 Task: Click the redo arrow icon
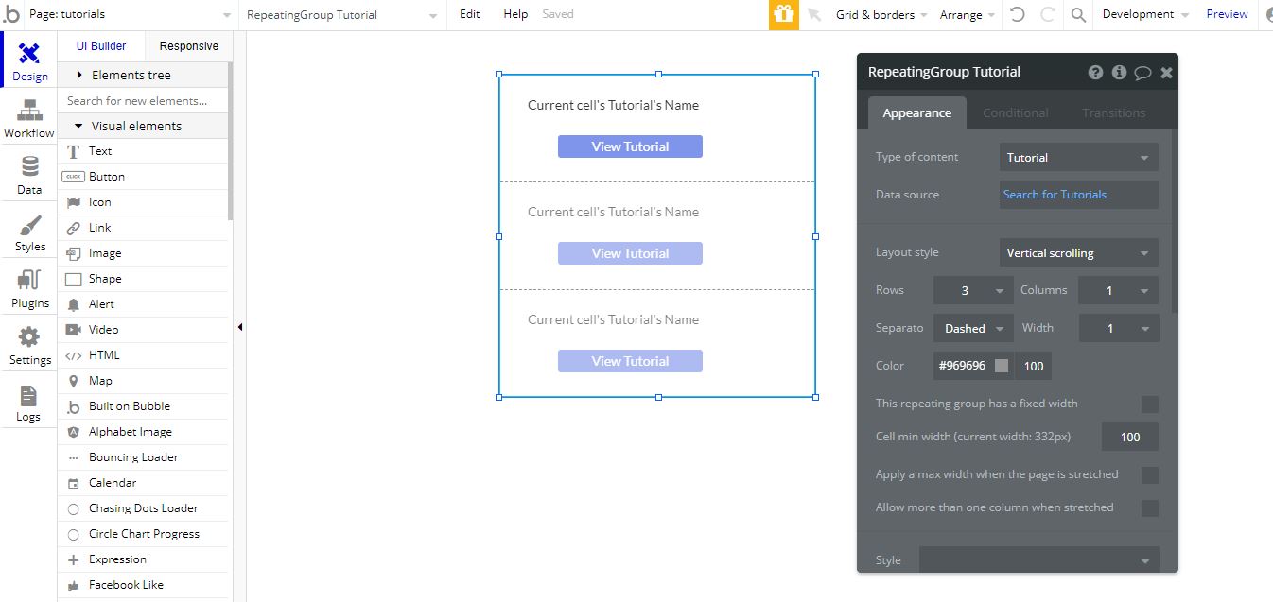point(1047,14)
